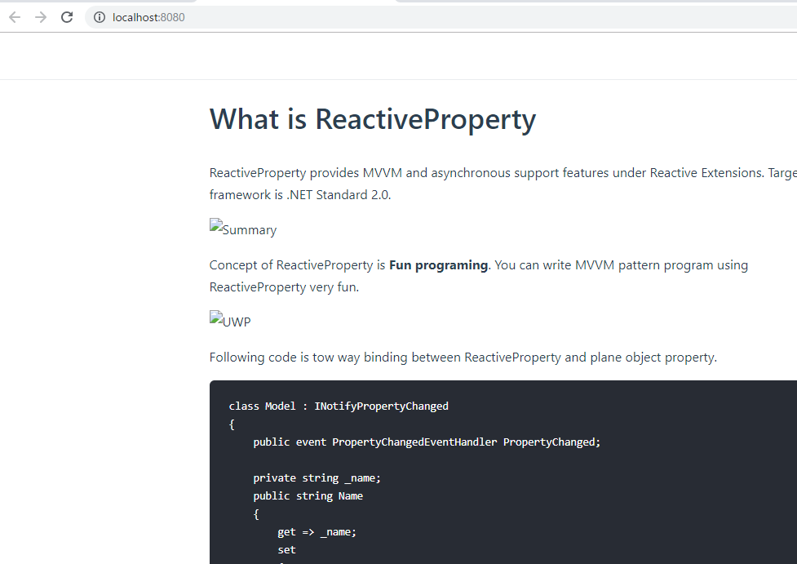Screen dimensions: 797x564
Task: Reload the page with refresh icon
Action: (x=67, y=17)
